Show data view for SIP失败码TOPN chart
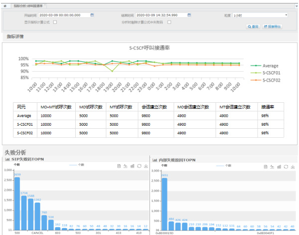The height and width of the screenshot is (235, 299). pyautogui.click(x=118, y=165)
